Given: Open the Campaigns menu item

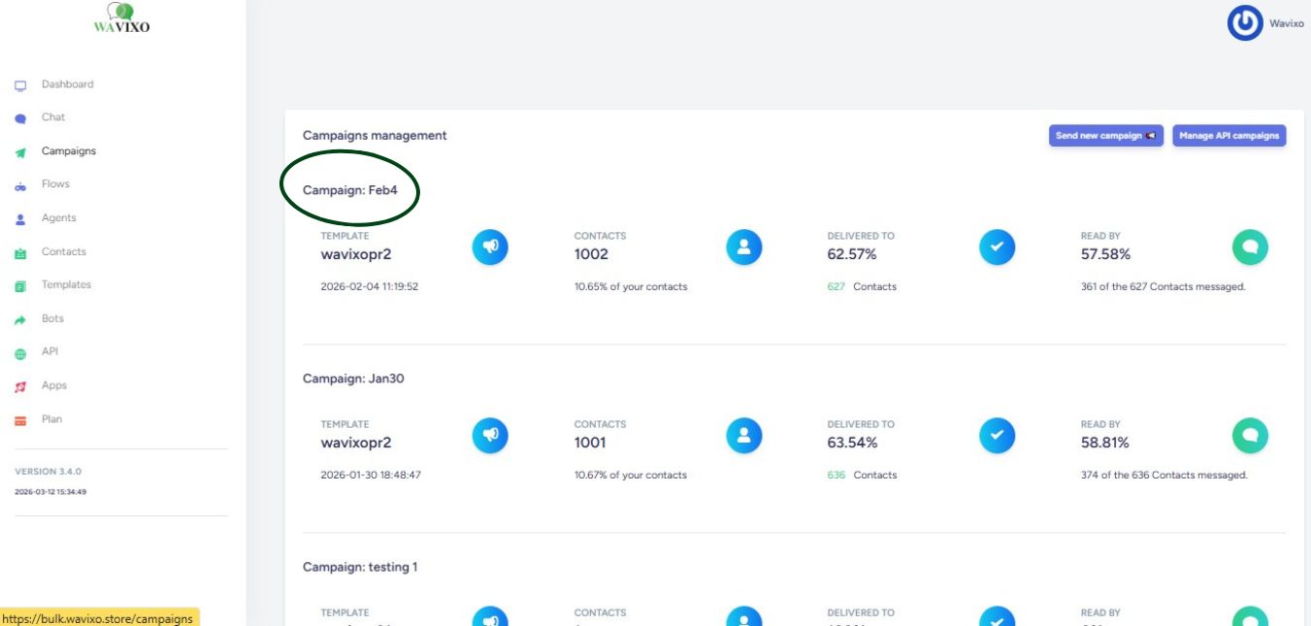Looking at the screenshot, I should [x=68, y=151].
